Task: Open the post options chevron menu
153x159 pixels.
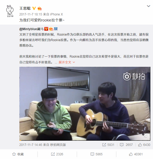Action: [149, 6]
